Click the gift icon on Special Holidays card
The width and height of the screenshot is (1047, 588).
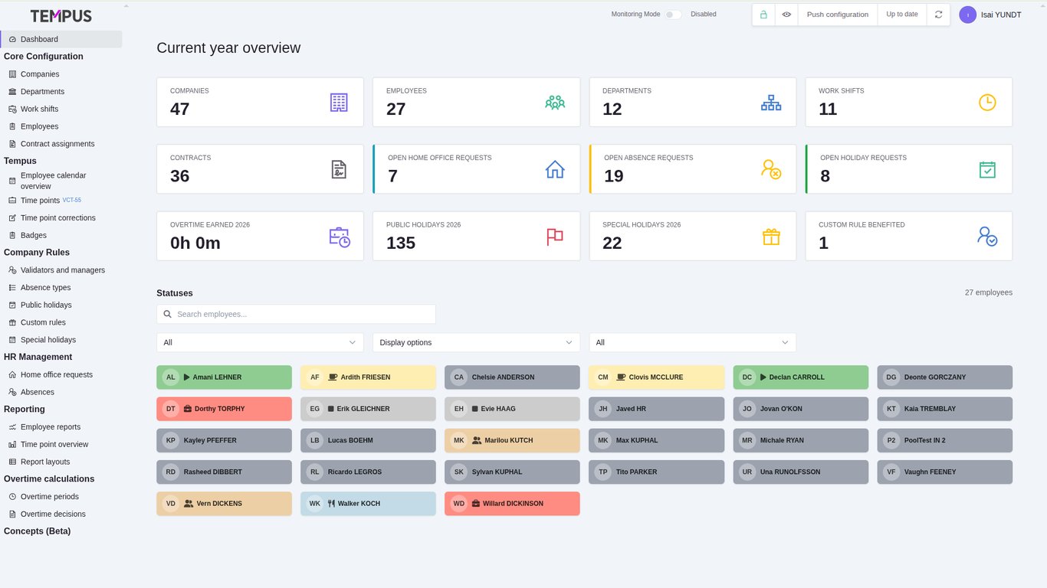pyautogui.click(x=771, y=237)
